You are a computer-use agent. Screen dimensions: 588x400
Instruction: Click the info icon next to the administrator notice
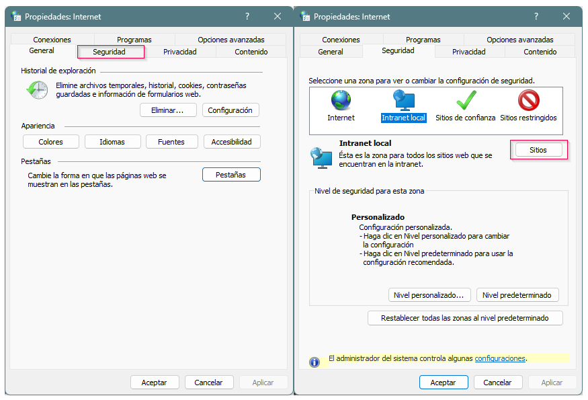pyautogui.click(x=314, y=362)
